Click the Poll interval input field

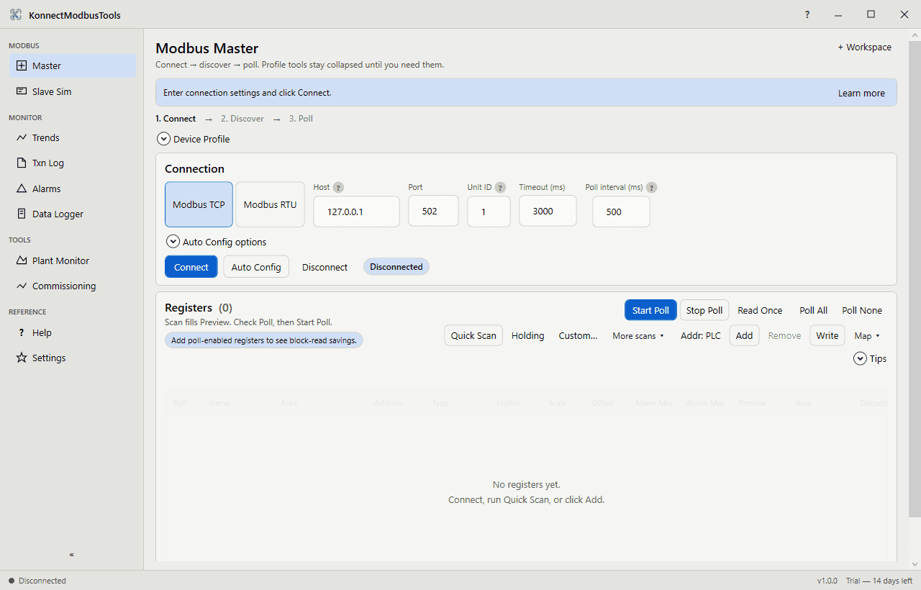[621, 212]
